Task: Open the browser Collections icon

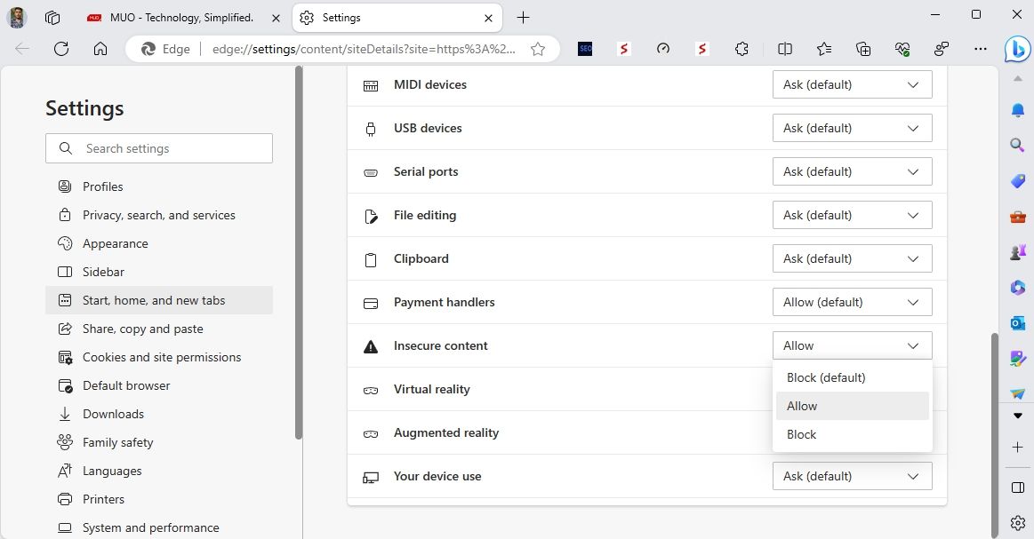Action: click(863, 50)
